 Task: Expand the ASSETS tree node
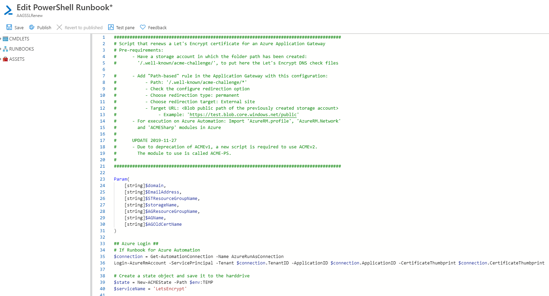[x=1, y=59]
